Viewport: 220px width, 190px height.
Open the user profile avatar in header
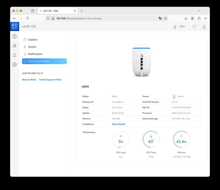click(204, 27)
